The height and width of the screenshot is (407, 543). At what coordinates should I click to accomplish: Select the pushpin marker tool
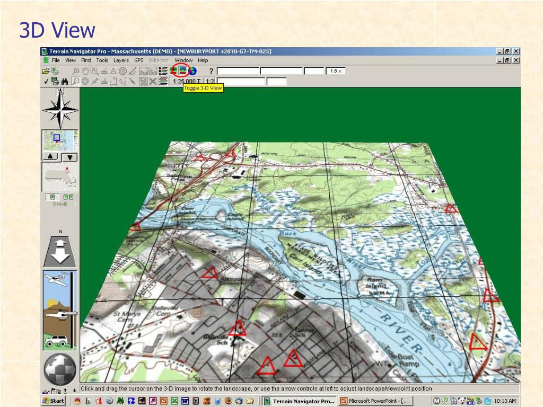click(x=94, y=81)
